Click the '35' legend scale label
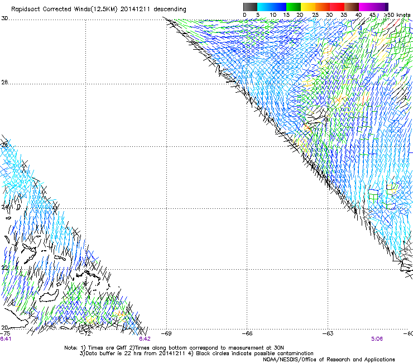 coord(344,15)
